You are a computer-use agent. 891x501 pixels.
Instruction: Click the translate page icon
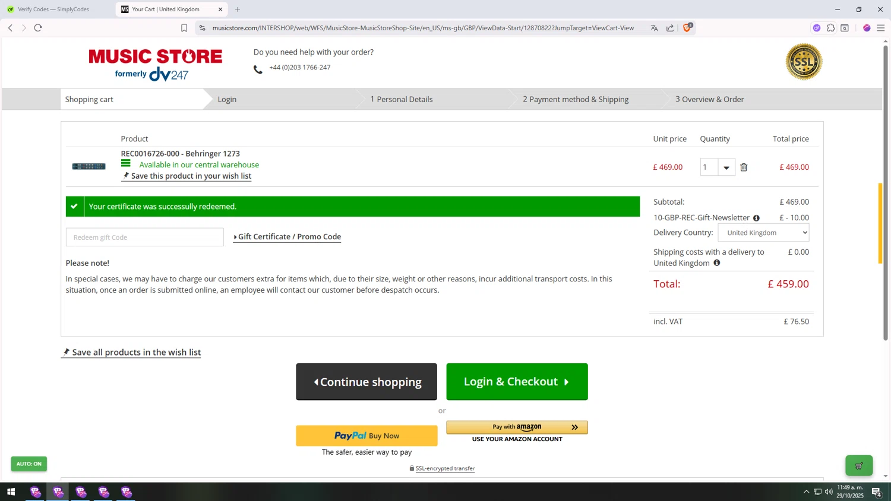654,28
